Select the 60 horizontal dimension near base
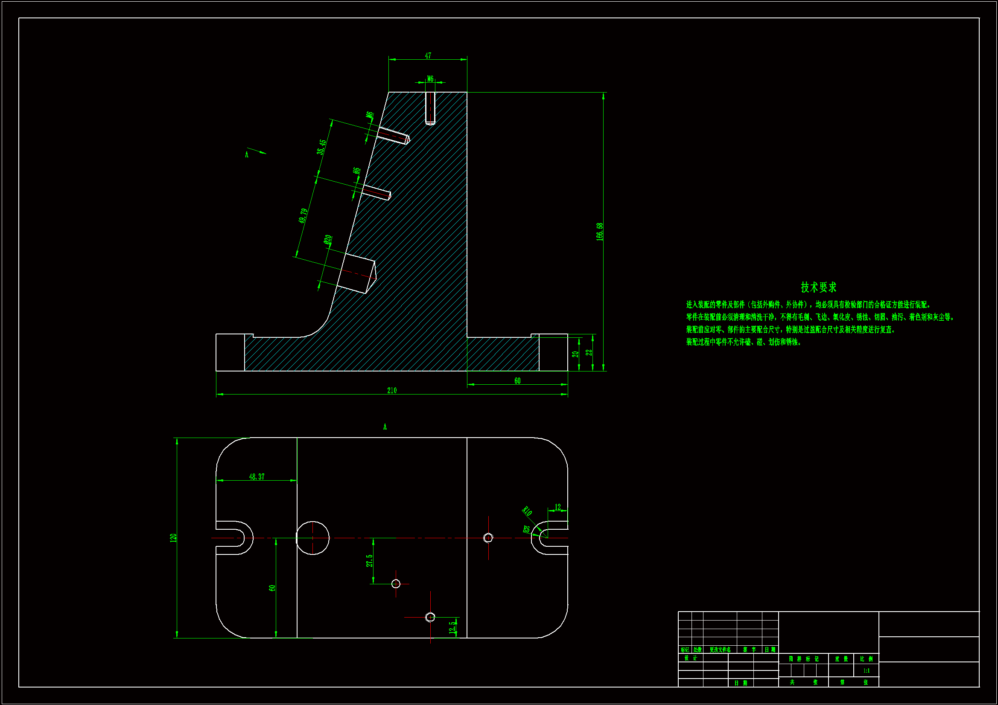This screenshot has width=998, height=705. coord(517,381)
